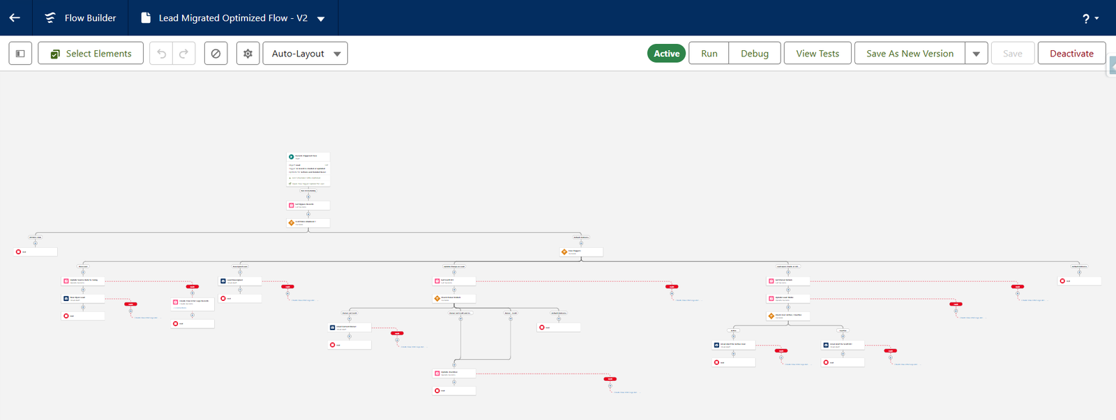The height and width of the screenshot is (420, 1116).
Task: Click the Undo icon
Action: 162,54
